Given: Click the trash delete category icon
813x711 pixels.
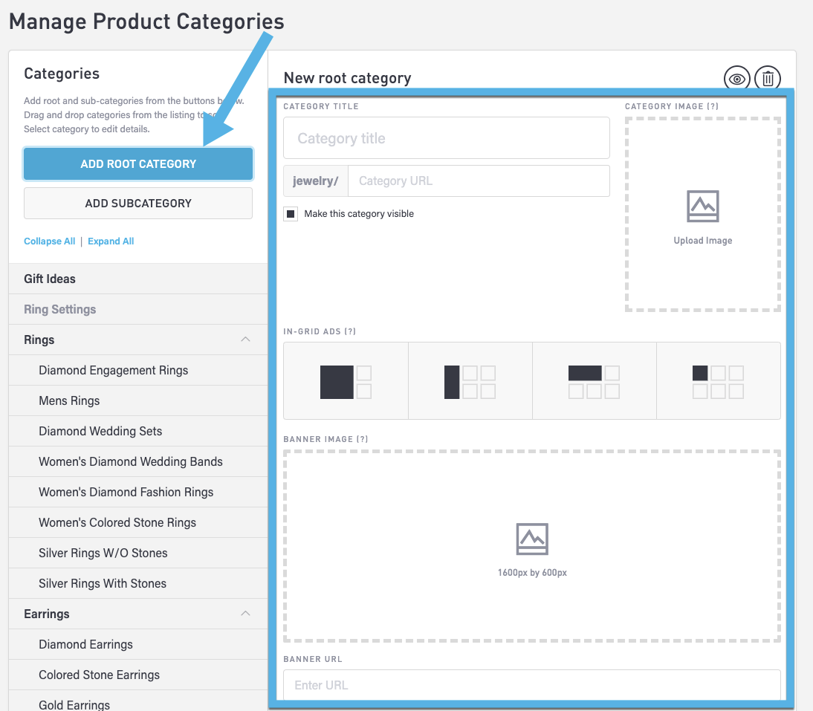Looking at the screenshot, I should (768, 78).
